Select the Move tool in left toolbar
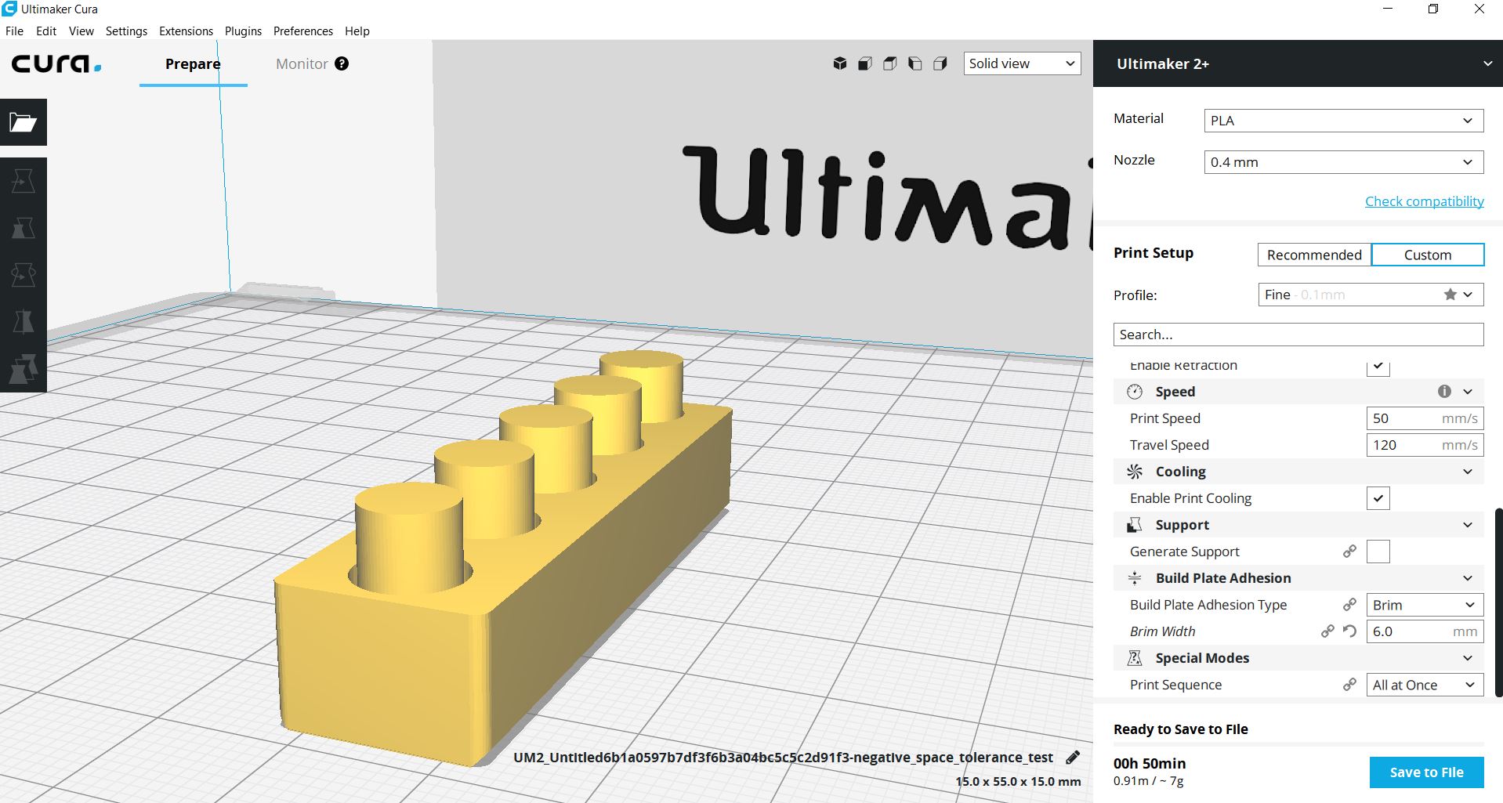This screenshot has height=803, width=1503. pyautogui.click(x=24, y=181)
